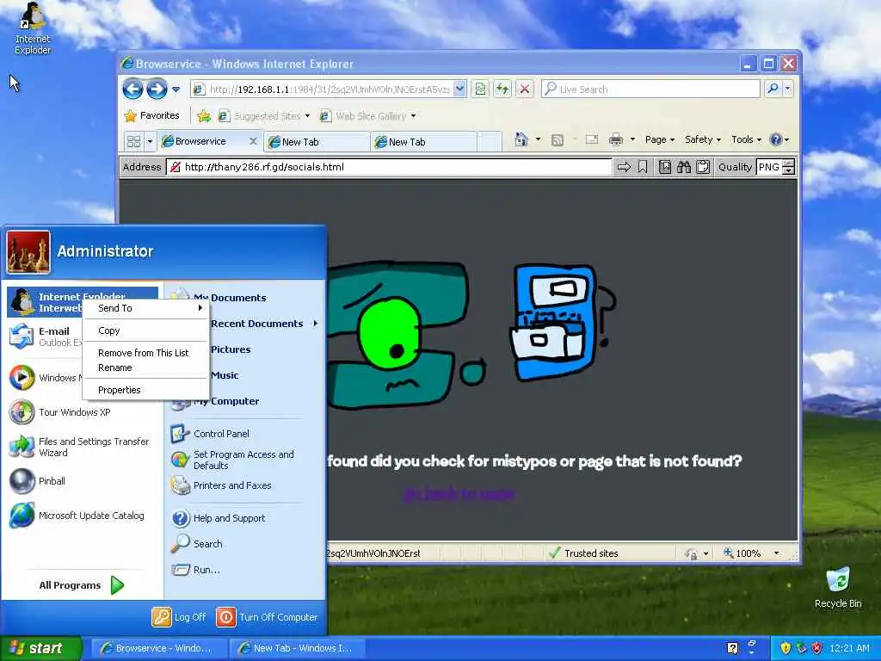The image size is (881, 661).
Task: Open Suggested Sites dropdown
Action: click(264, 116)
